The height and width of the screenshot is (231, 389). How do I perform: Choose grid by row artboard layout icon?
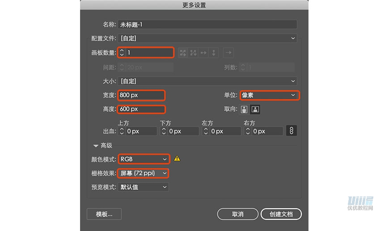183,53
